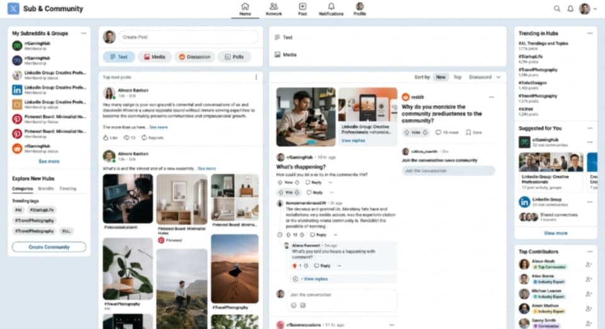
Task: Open the comment bubble icon on the reddit post
Action: (438, 132)
